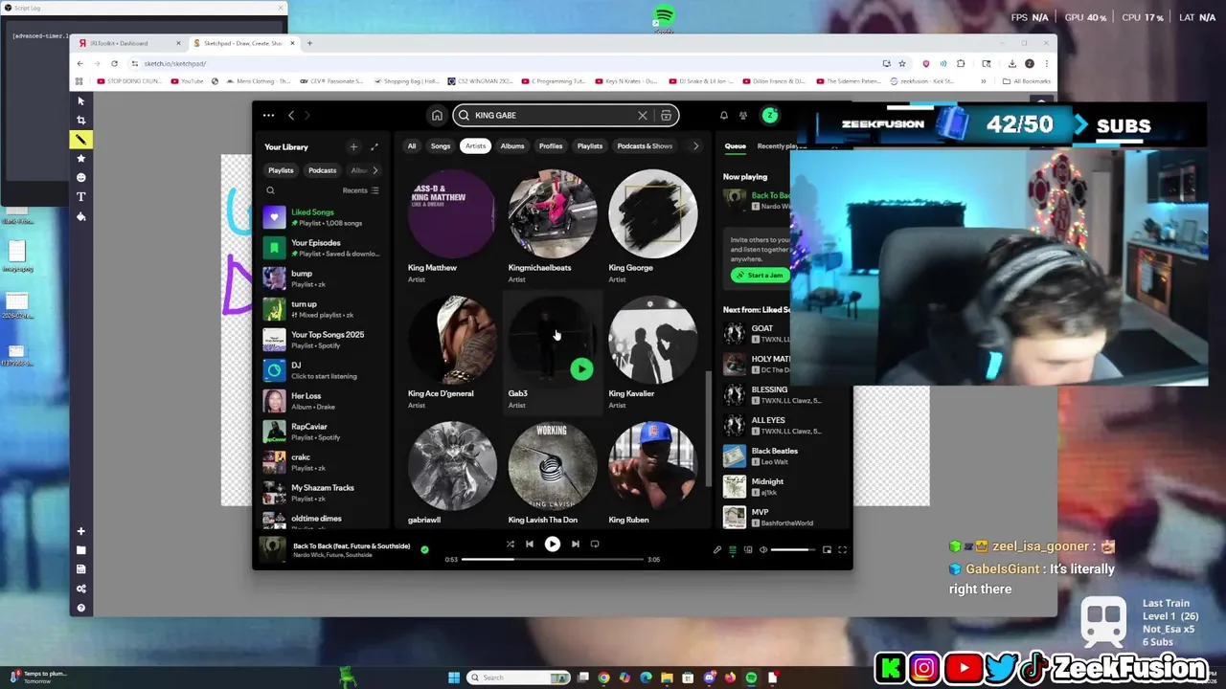Open the turn up mixed playlist

coord(322,309)
